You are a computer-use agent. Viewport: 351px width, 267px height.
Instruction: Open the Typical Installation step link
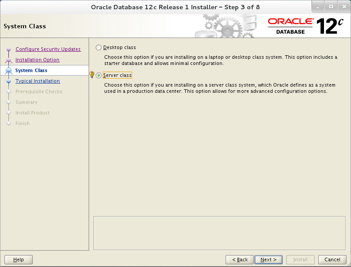tap(38, 81)
